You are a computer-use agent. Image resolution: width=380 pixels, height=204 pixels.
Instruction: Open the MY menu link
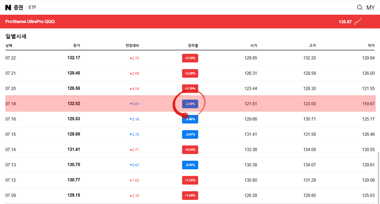(x=370, y=8)
